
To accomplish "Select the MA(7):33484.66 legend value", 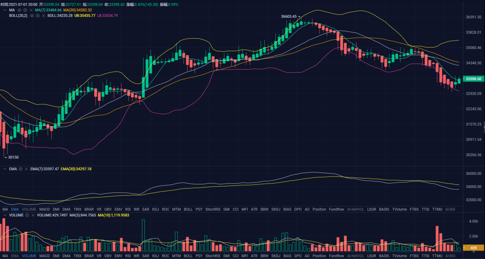I will coord(48,10).
